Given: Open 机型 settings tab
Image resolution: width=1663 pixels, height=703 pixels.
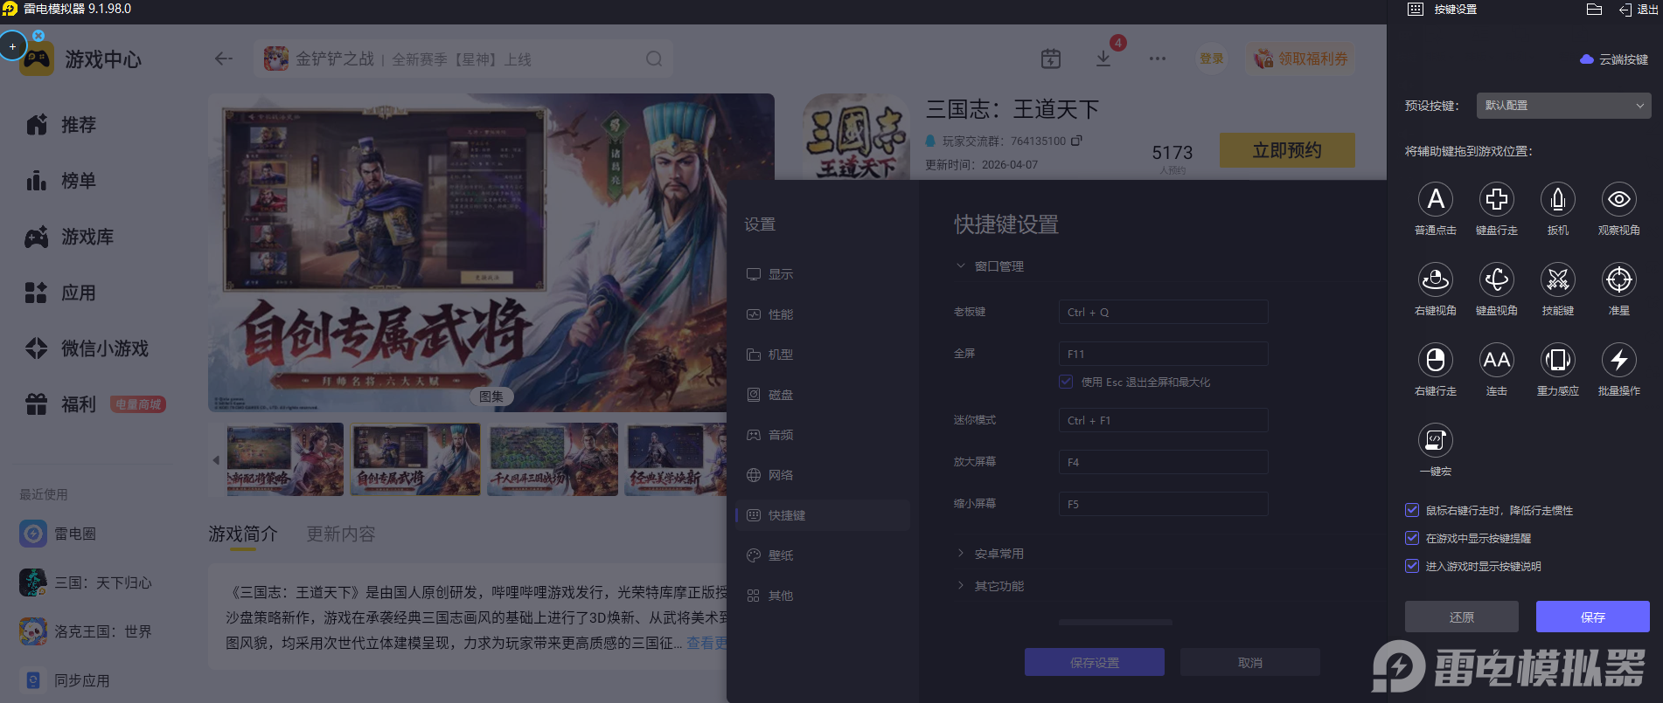Looking at the screenshot, I should click(x=823, y=355).
